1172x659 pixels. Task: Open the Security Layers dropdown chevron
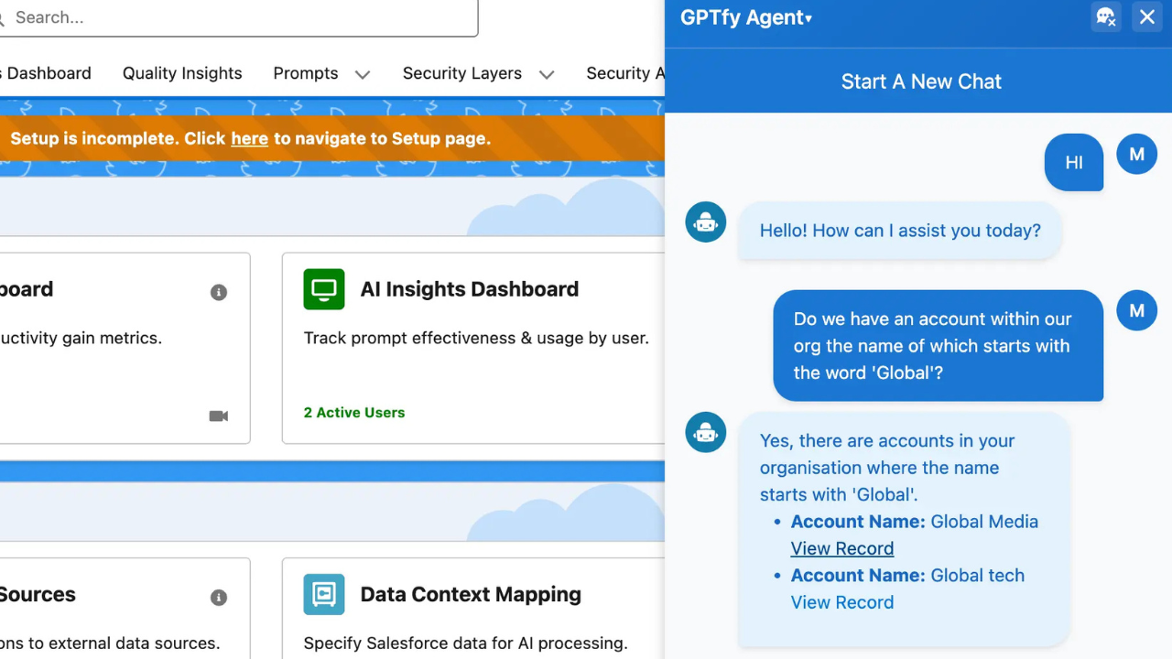coord(547,74)
